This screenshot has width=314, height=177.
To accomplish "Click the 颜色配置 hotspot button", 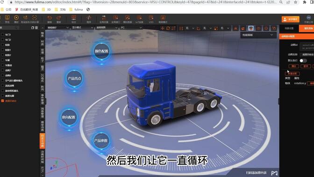I will 101,51.
